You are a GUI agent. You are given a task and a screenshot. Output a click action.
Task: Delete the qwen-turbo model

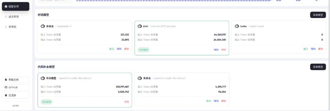point(321,49)
